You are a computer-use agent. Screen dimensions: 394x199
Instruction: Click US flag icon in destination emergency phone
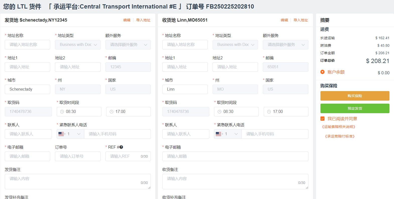(x=218, y=134)
